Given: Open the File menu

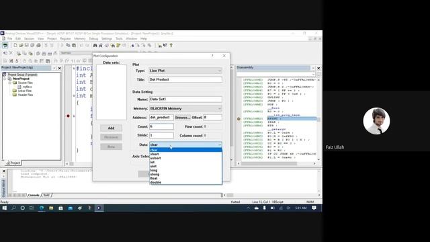Looking at the screenshot, I should [x=10, y=39].
